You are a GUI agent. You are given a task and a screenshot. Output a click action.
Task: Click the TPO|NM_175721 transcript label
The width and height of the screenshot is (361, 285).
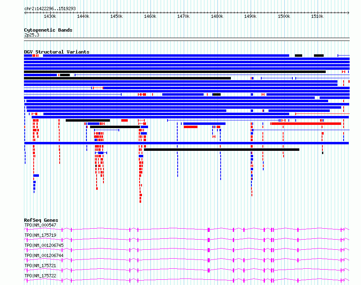[40, 266]
